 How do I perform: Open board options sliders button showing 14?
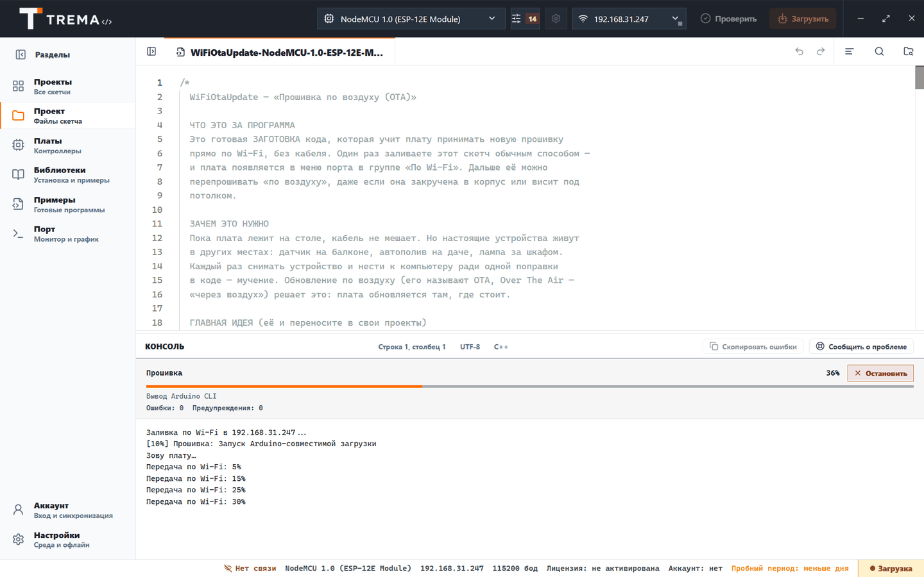coord(525,19)
